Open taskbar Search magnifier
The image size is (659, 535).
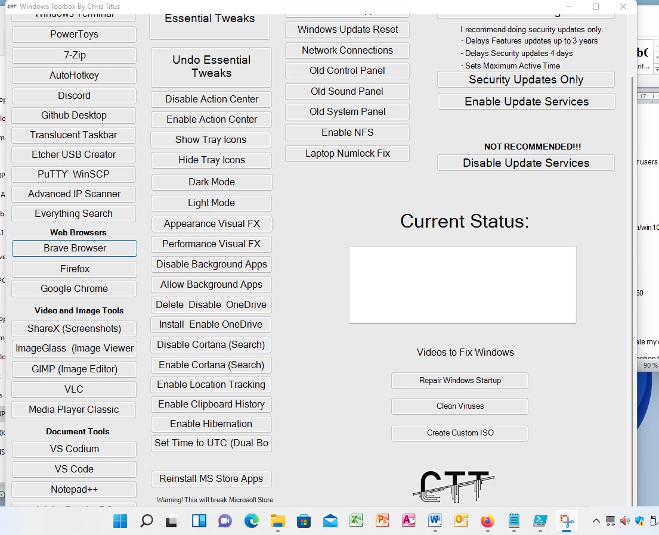[x=146, y=521]
